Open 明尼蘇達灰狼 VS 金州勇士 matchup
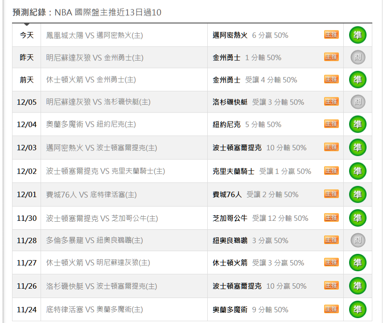The height and width of the screenshot is (323, 383). (95, 58)
